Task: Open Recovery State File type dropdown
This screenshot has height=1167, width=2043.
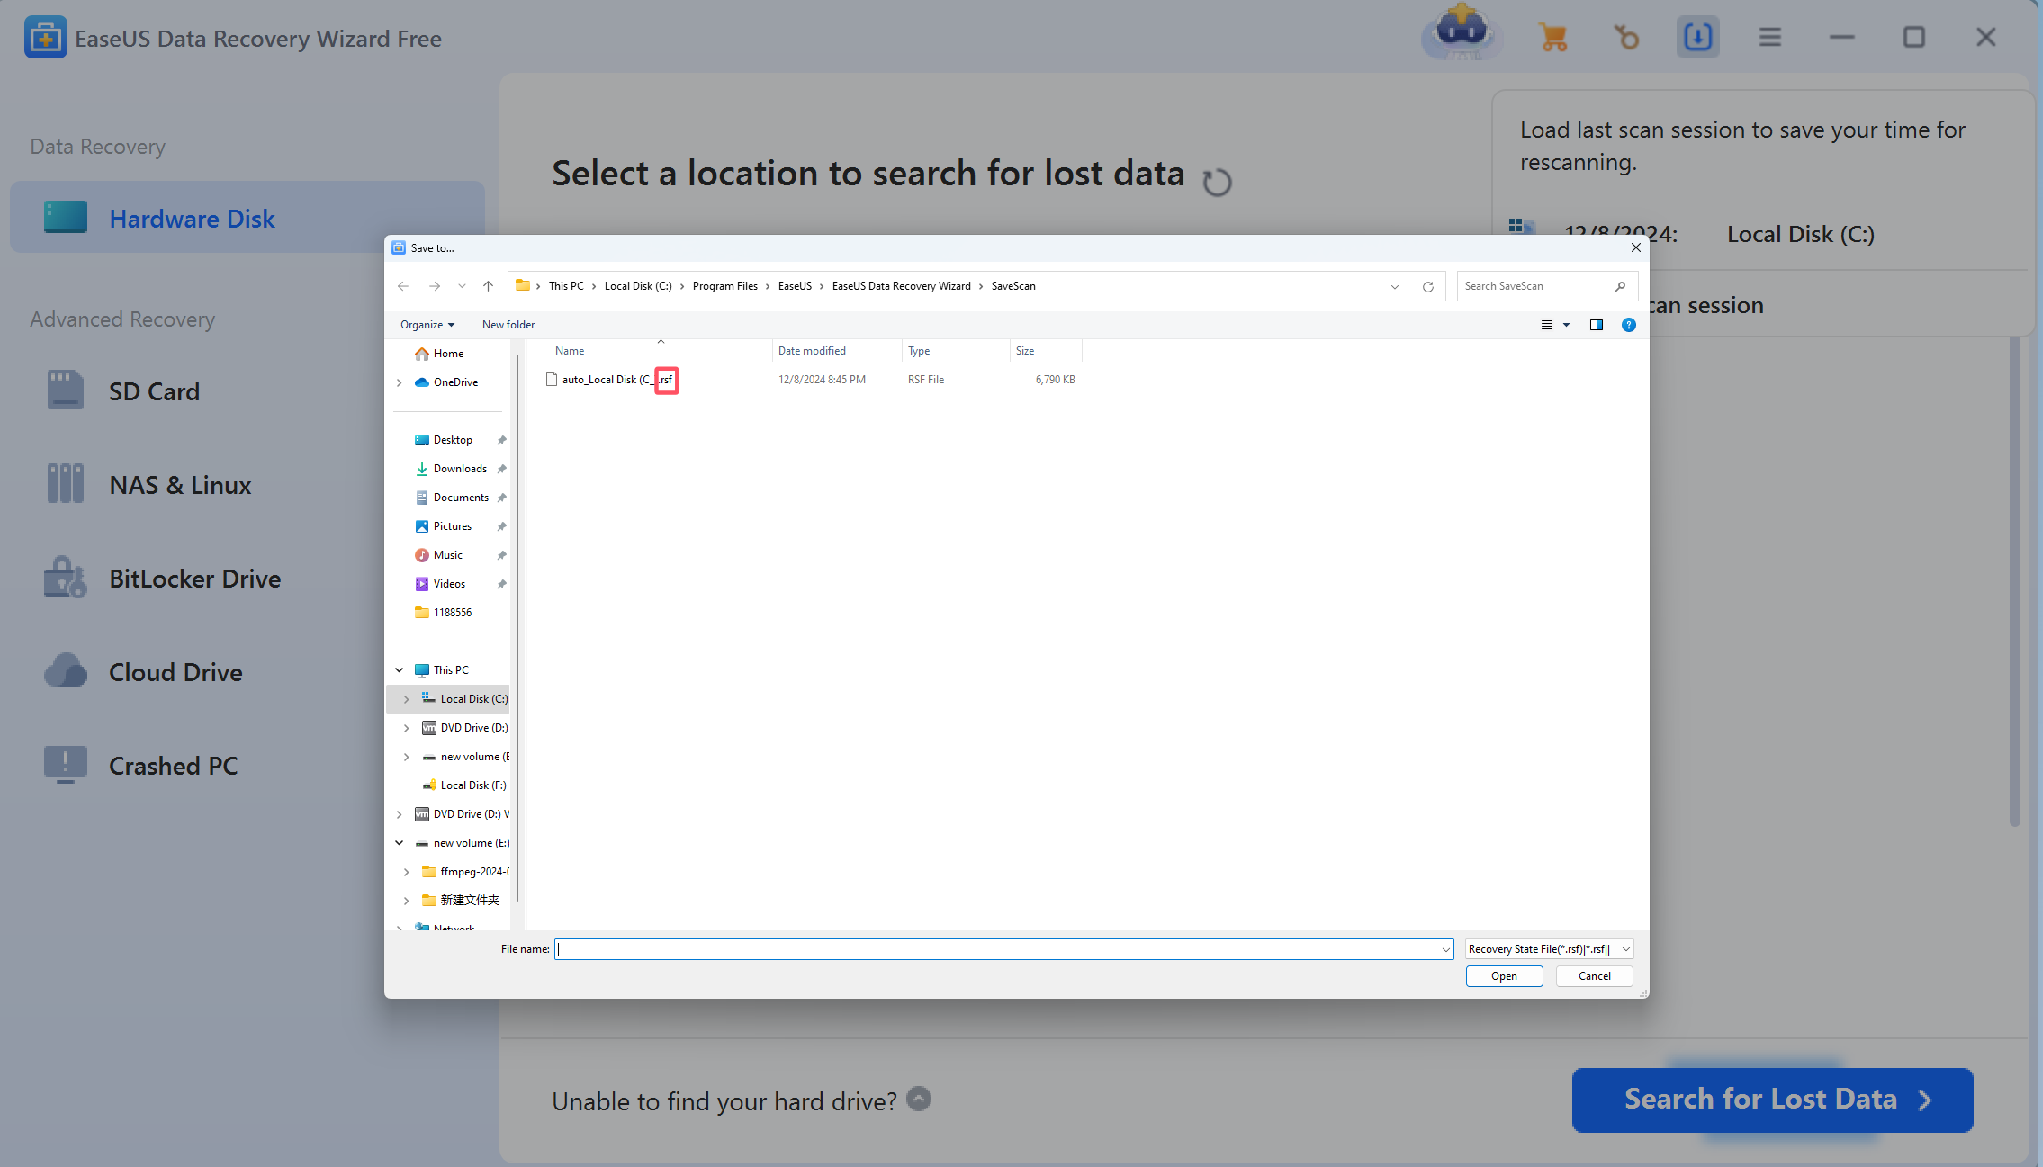Action: 1549,949
